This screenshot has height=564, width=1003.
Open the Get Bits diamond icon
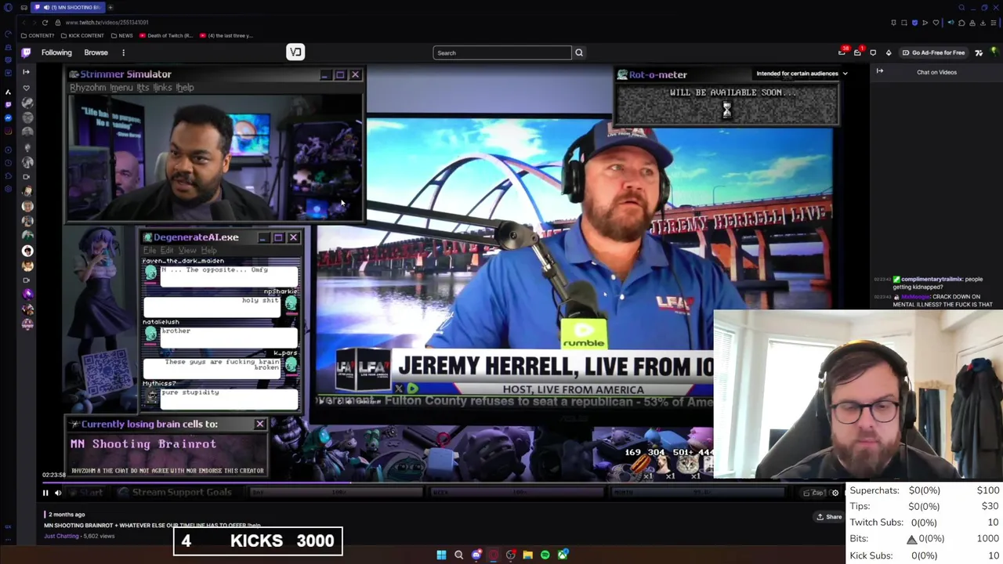[x=889, y=52]
